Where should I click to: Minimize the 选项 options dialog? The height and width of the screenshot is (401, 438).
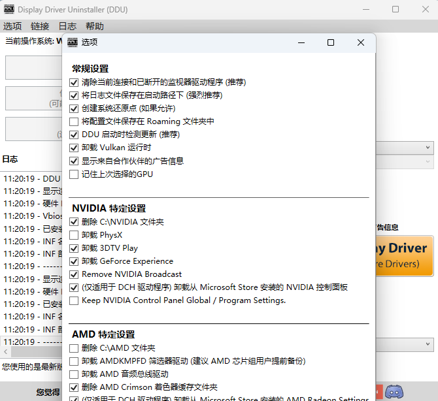click(301, 42)
